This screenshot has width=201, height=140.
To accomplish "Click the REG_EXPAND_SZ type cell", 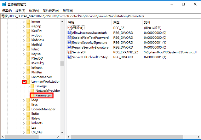I will tap(126, 52).
